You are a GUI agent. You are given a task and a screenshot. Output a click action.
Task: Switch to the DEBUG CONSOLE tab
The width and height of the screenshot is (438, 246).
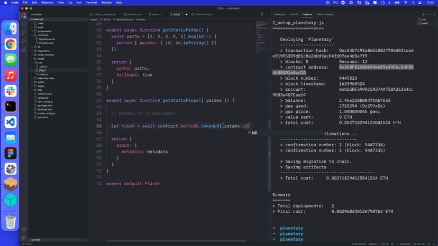point(325,14)
